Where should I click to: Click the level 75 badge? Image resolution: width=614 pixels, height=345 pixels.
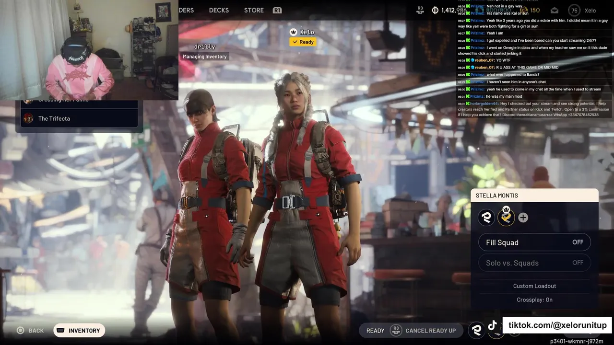point(574,10)
